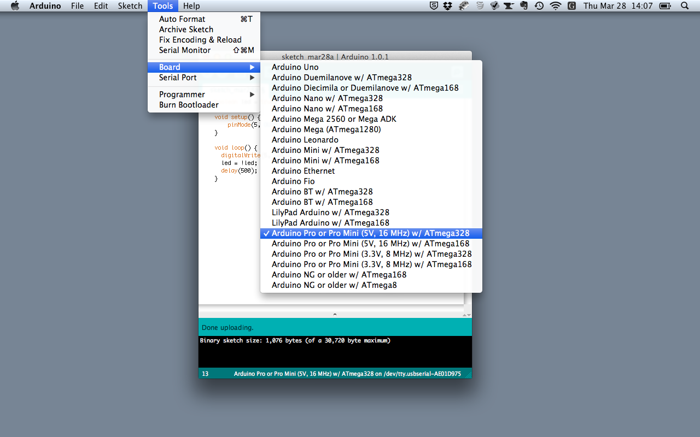Image resolution: width=700 pixels, height=437 pixels.
Task: Click the board and port status line
Action: [347, 374]
